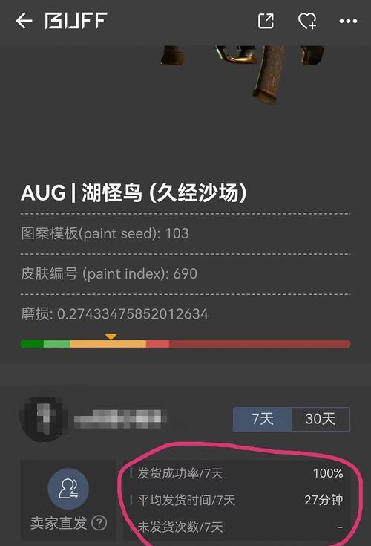The height and width of the screenshot is (546, 371).
Task: Open the three-dot more menu
Action: click(x=348, y=22)
